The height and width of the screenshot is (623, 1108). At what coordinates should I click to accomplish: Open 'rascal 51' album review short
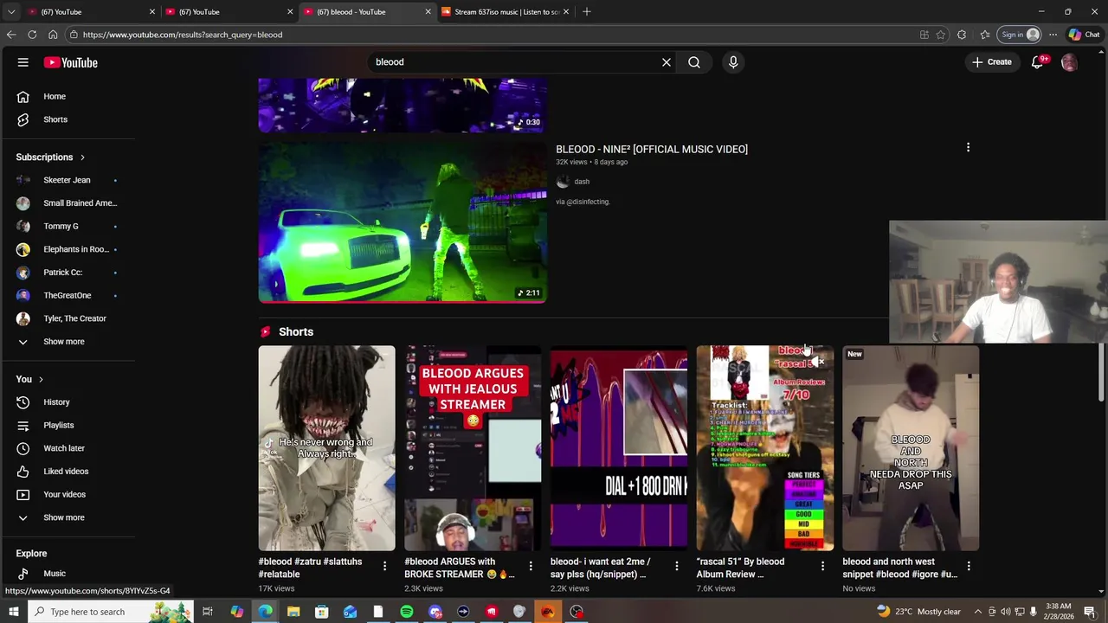765,448
